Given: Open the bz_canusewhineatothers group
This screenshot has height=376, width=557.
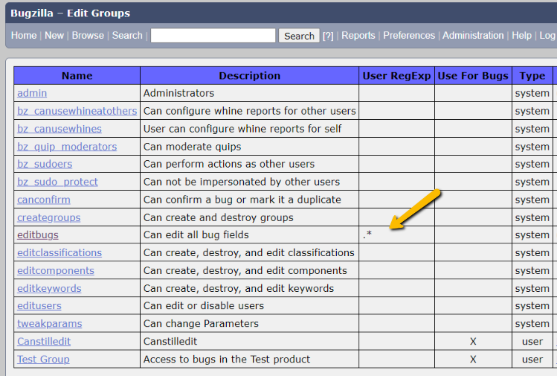Looking at the screenshot, I should 77,111.
